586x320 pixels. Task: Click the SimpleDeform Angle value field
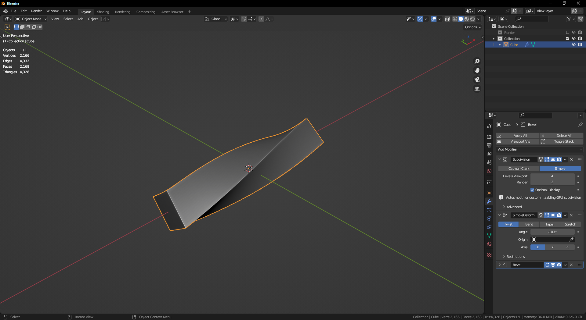pyautogui.click(x=552, y=232)
